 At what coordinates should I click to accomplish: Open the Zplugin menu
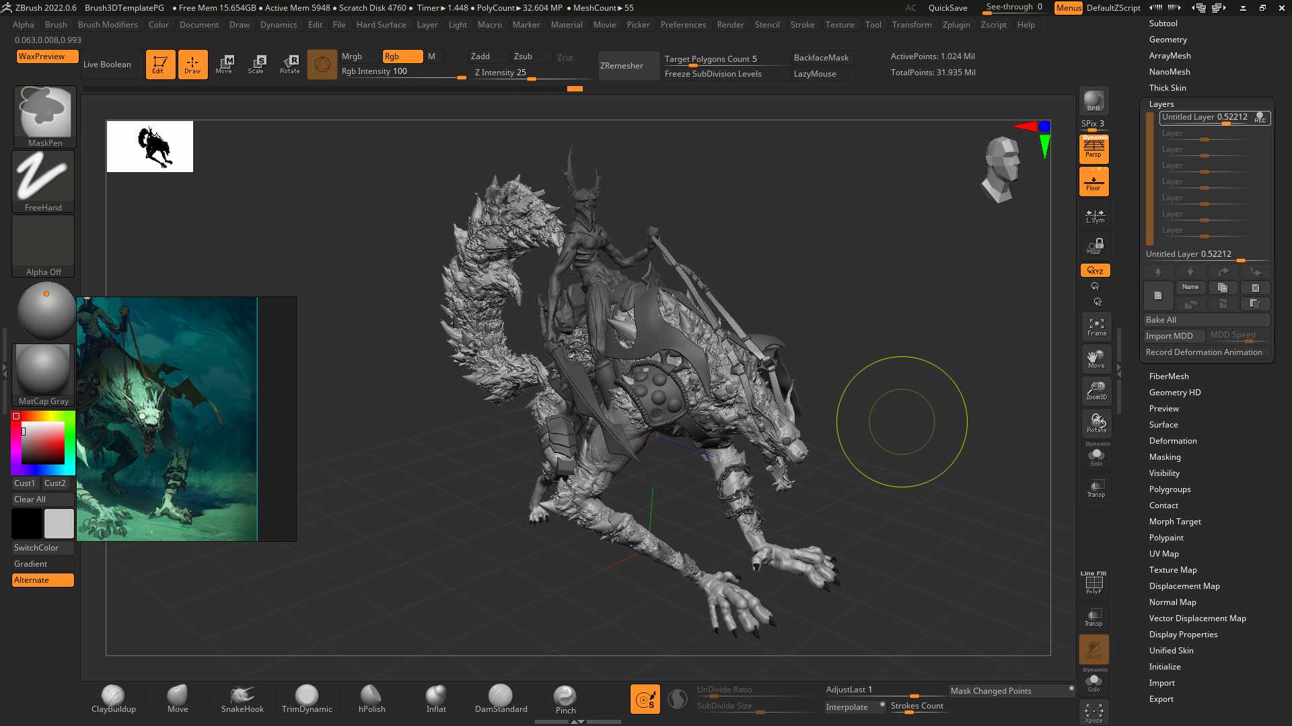(956, 25)
